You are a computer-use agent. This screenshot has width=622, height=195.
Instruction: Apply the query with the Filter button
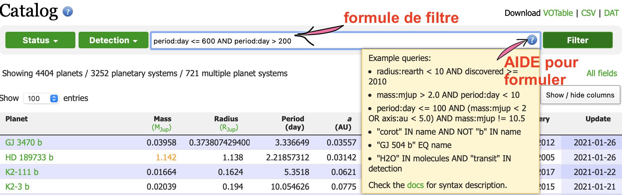click(x=578, y=40)
